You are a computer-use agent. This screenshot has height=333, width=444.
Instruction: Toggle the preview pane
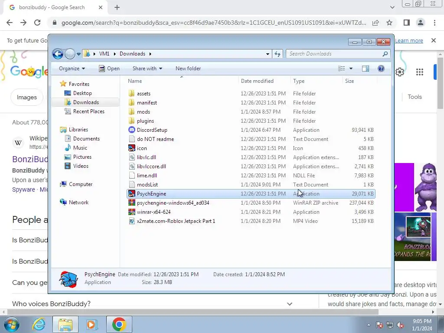365,69
